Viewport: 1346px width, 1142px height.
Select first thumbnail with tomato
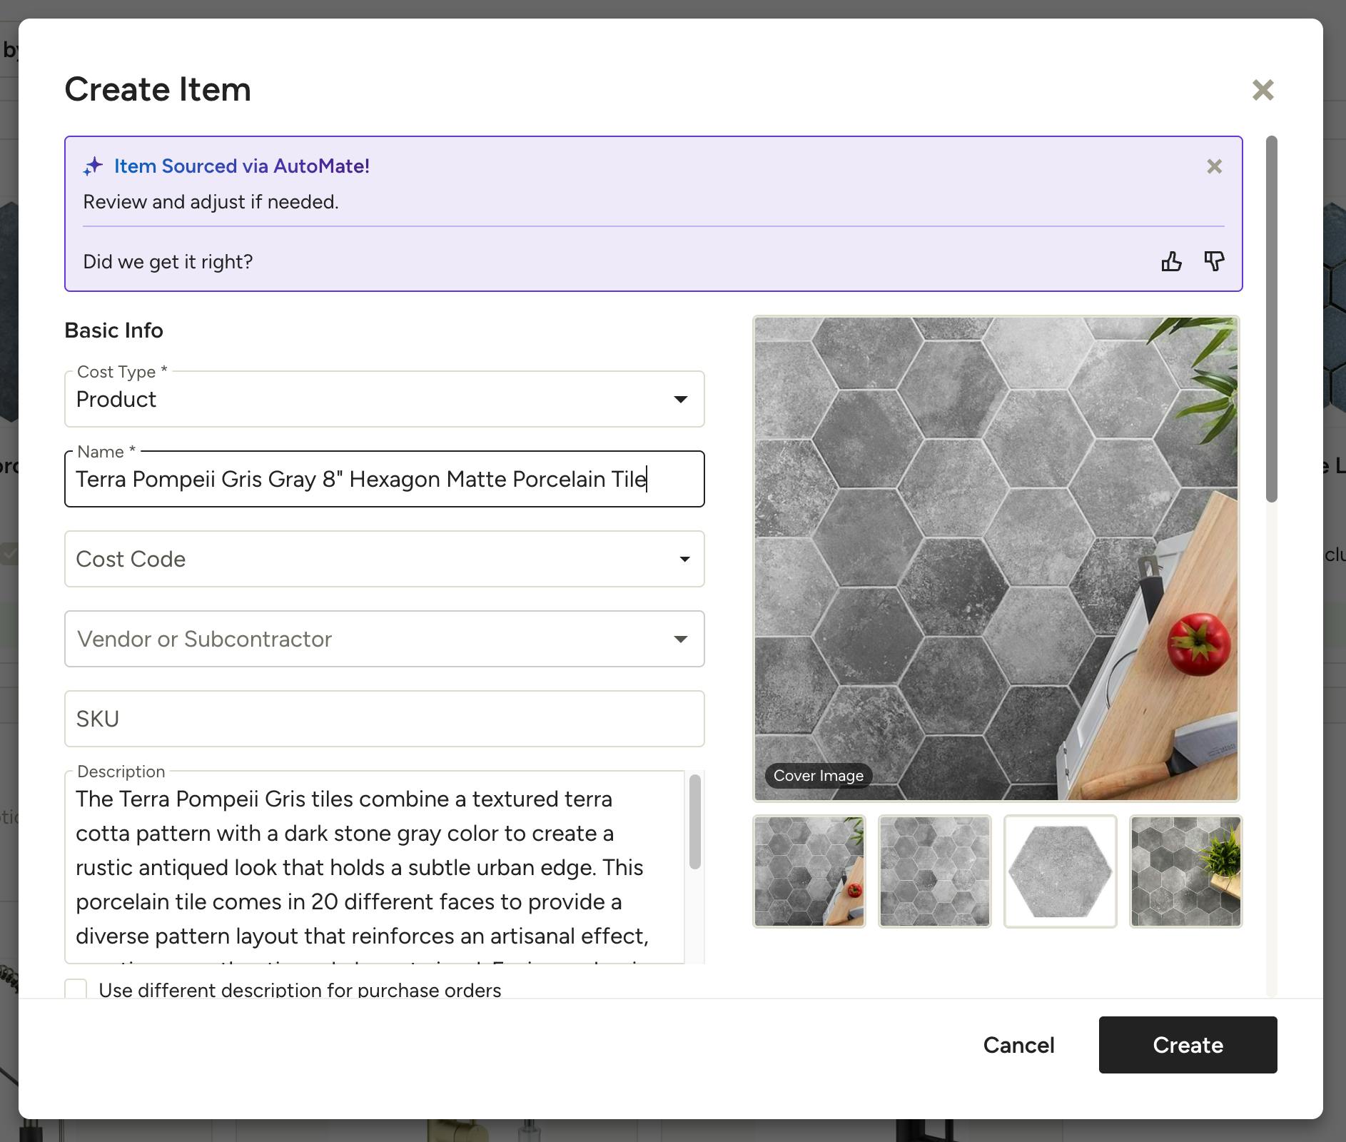click(809, 871)
